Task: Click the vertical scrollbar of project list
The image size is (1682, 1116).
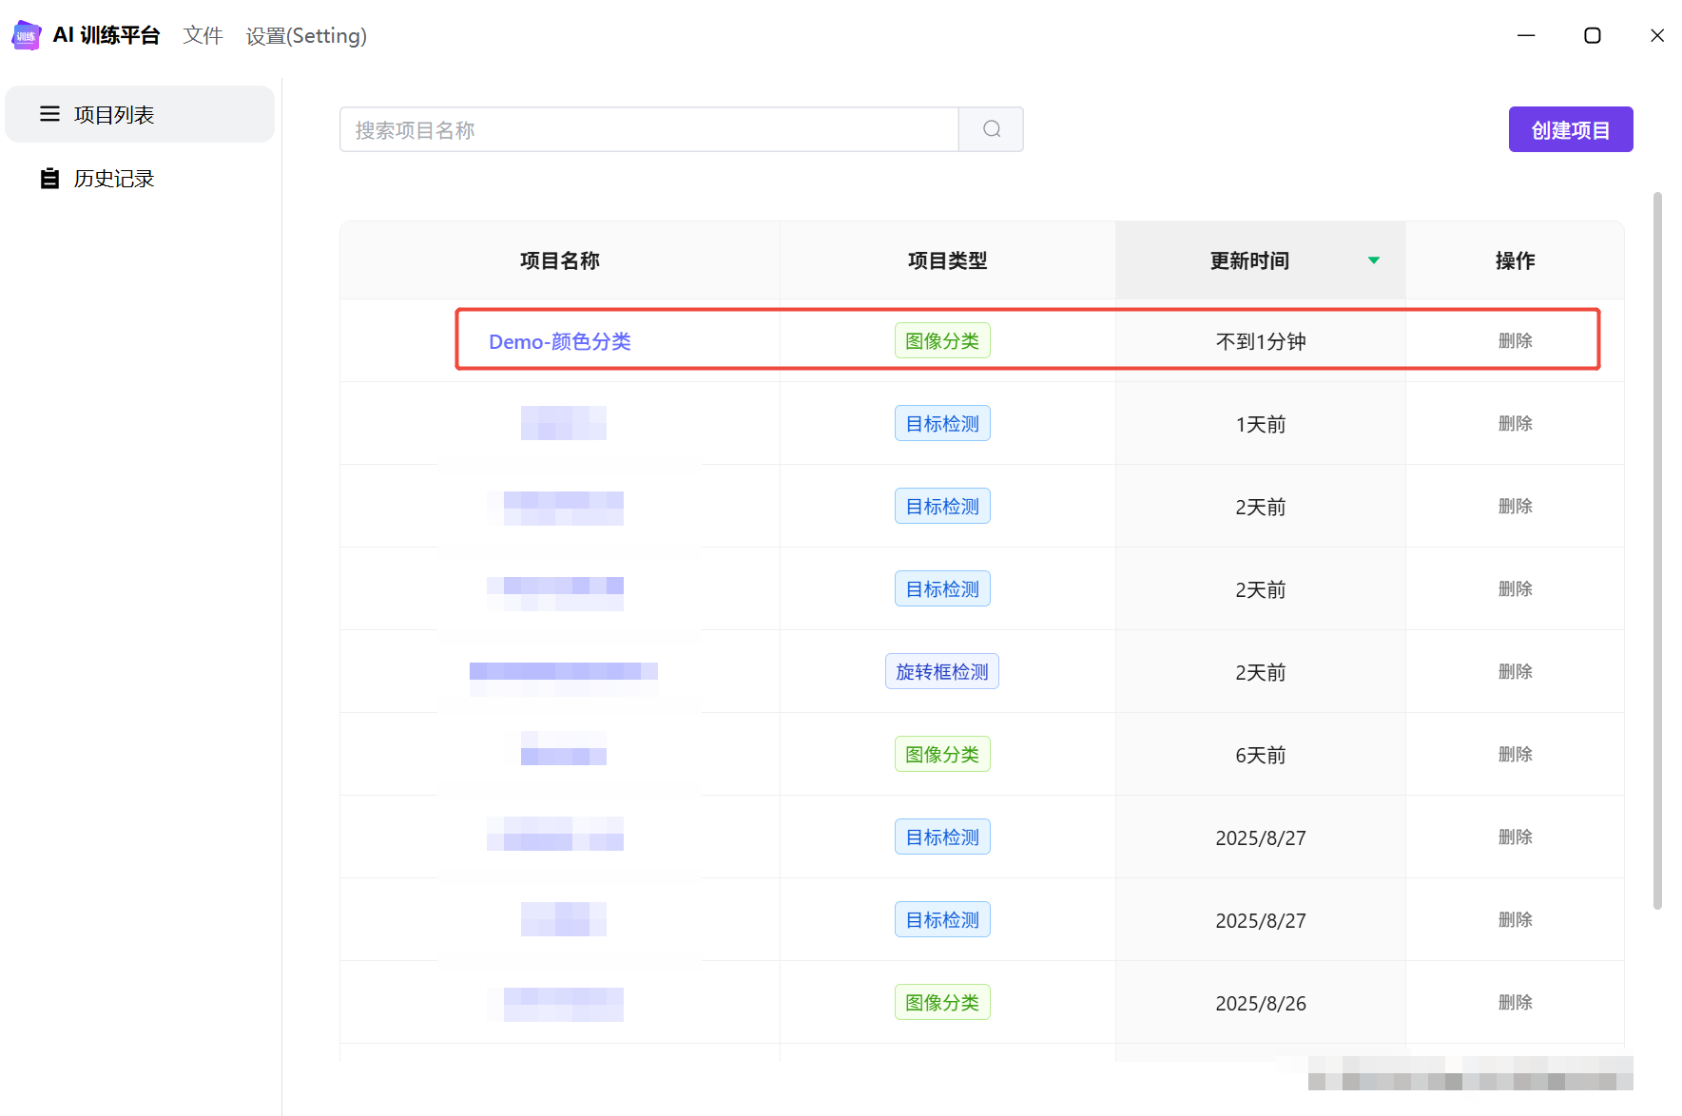Action: (x=1657, y=551)
